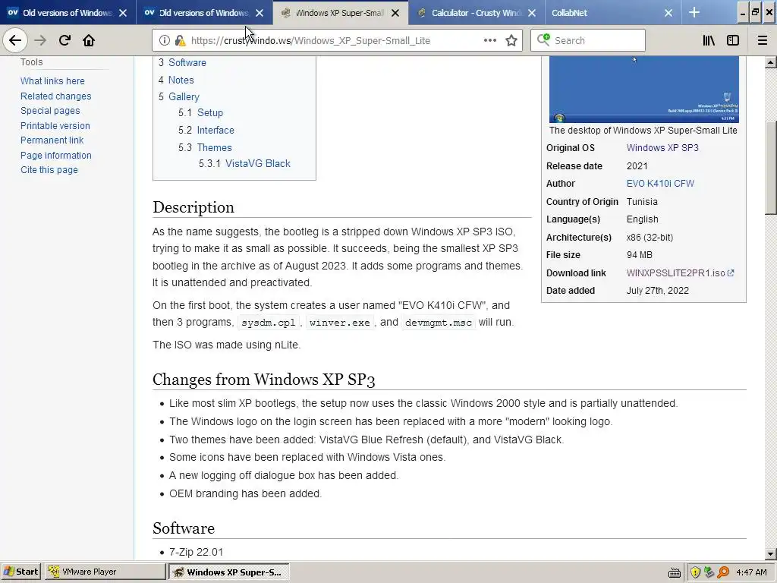Open Related changes link
The image size is (777, 583).
(55, 96)
